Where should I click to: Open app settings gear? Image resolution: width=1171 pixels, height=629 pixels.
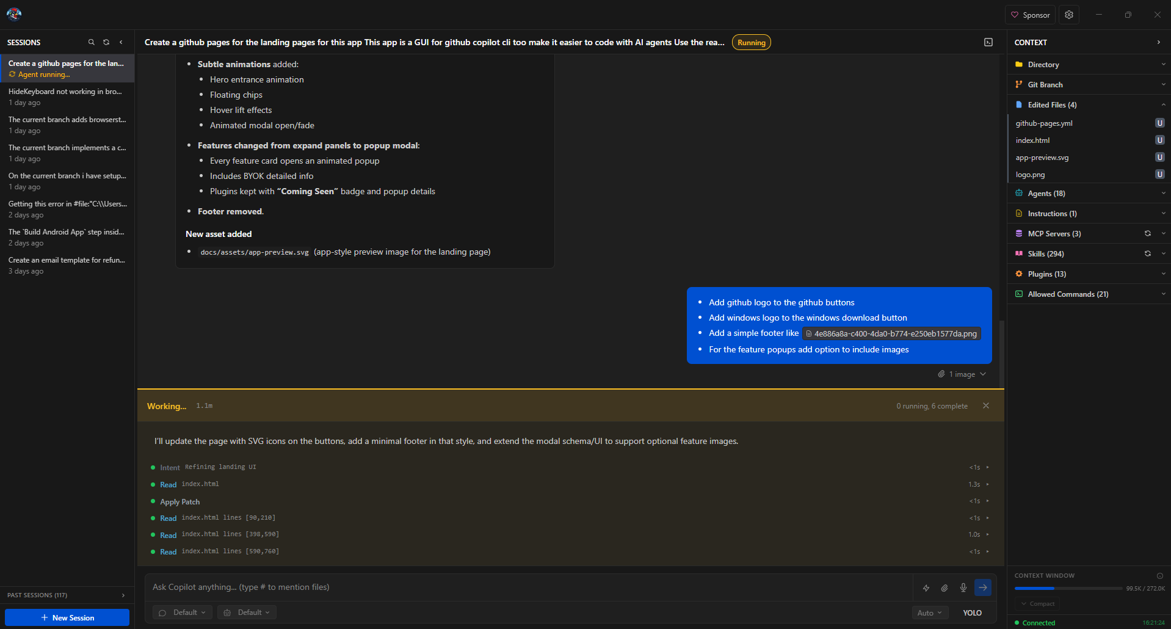click(1069, 15)
